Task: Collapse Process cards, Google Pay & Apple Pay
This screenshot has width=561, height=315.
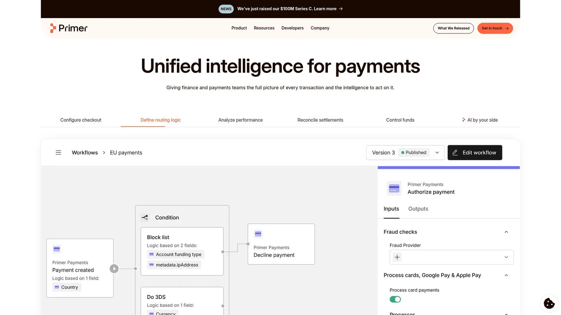Action: pos(506,275)
